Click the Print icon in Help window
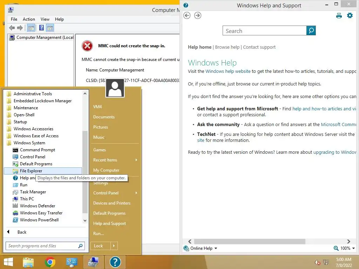The width and height of the screenshot is (359, 269). pos(339,15)
